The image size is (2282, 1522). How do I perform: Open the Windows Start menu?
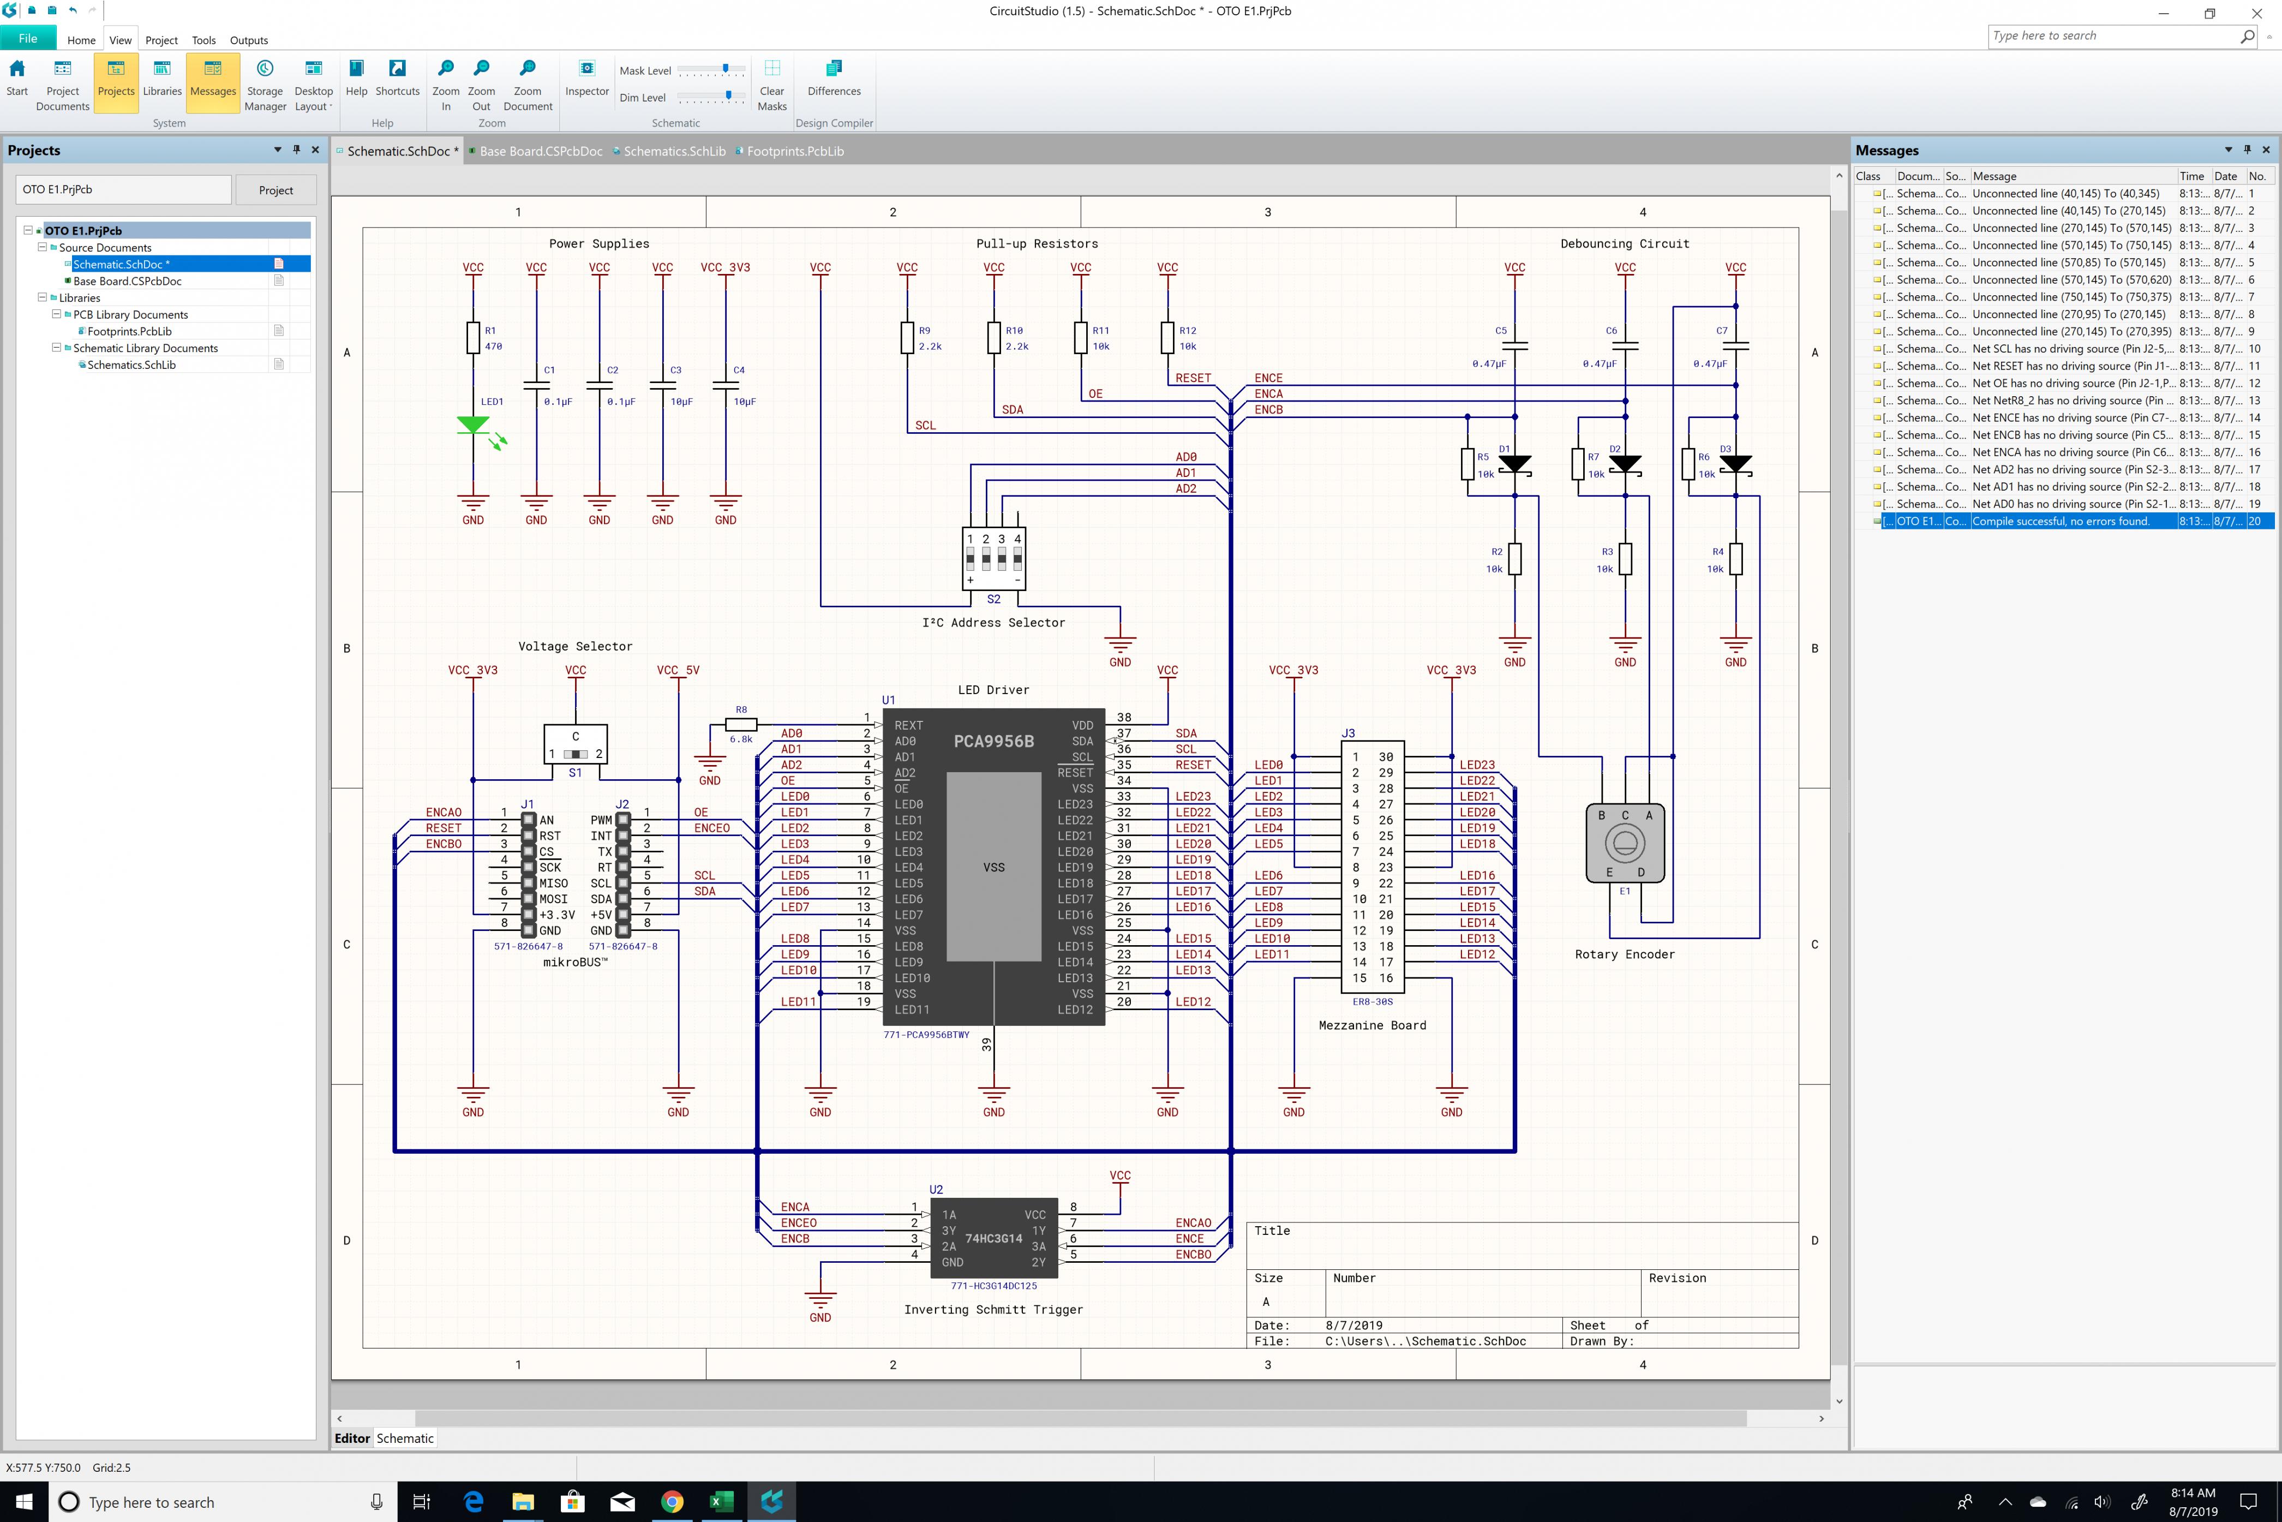pyautogui.click(x=23, y=1502)
